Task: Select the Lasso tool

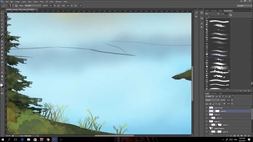Action: pos(2,20)
